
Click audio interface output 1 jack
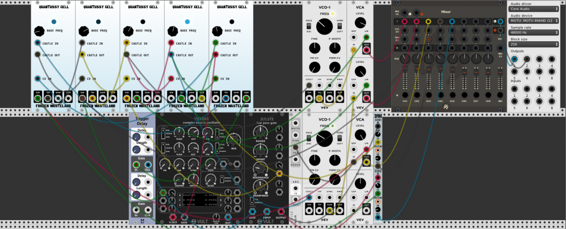(x=514, y=59)
